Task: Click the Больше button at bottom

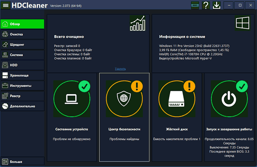Action: pyautogui.click(x=22, y=162)
